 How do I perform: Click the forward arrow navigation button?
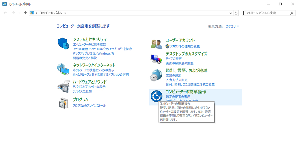click(13, 13)
